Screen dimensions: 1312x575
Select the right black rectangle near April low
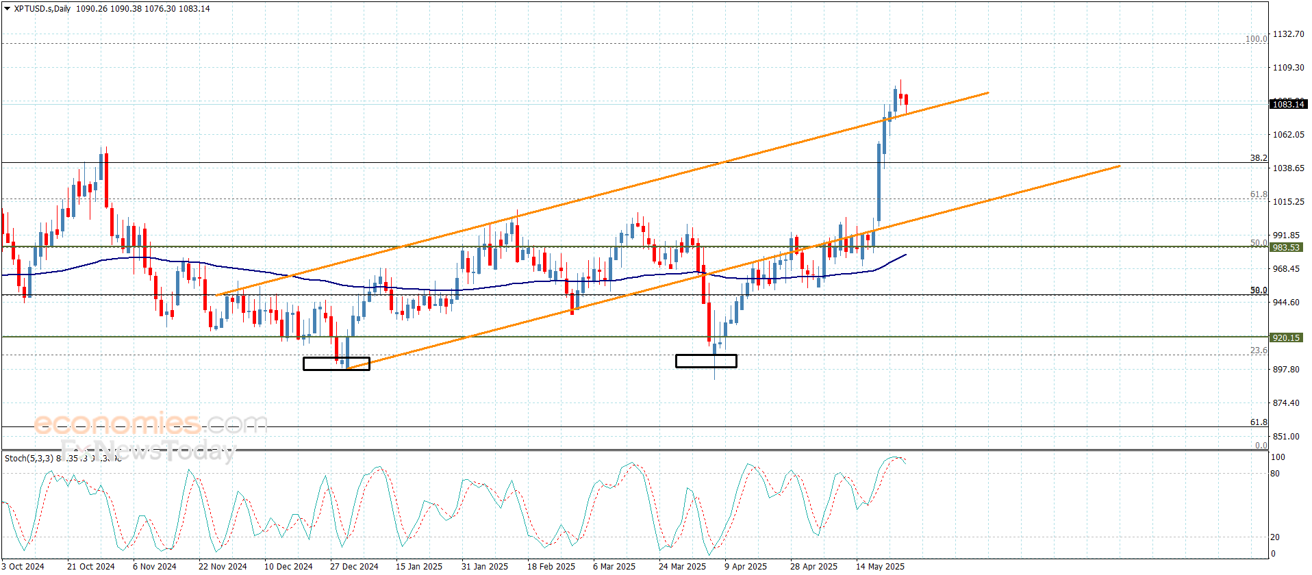coord(706,361)
